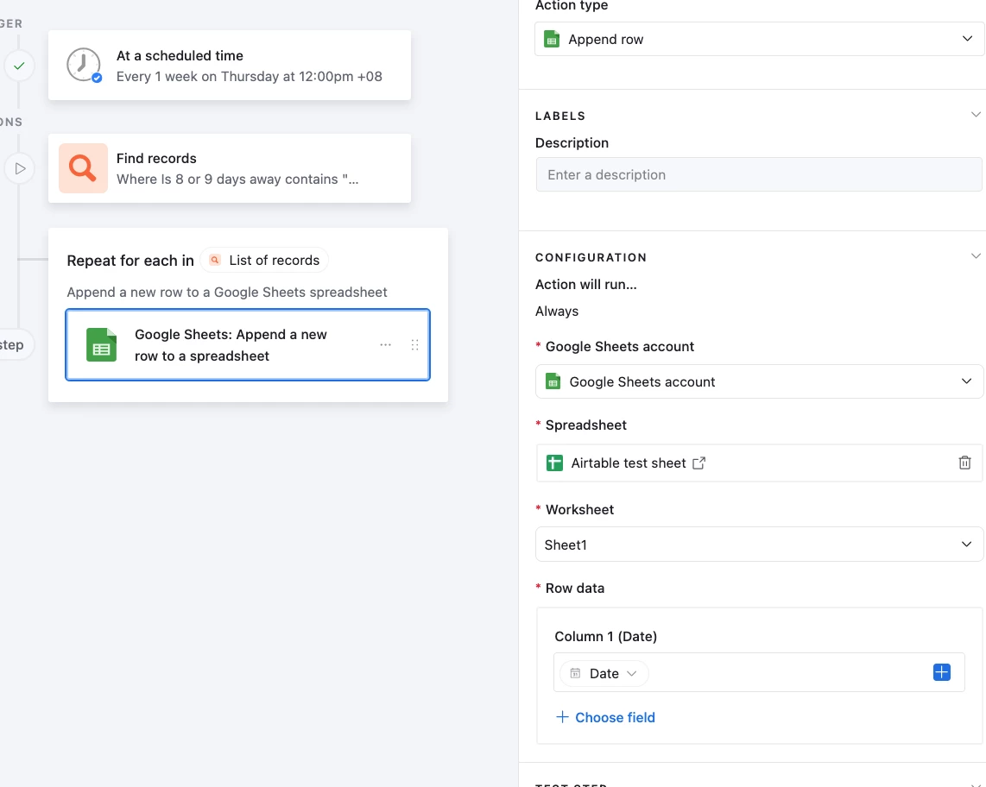Open the Action type Append row dropdown
This screenshot has height=787, width=986.
(x=758, y=39)
